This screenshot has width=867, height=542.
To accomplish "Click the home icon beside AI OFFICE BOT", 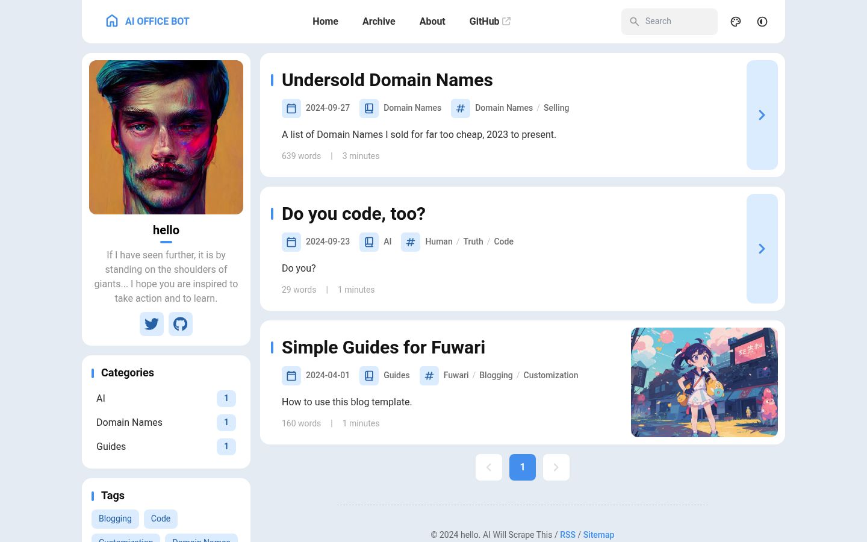I will point(112,21).
